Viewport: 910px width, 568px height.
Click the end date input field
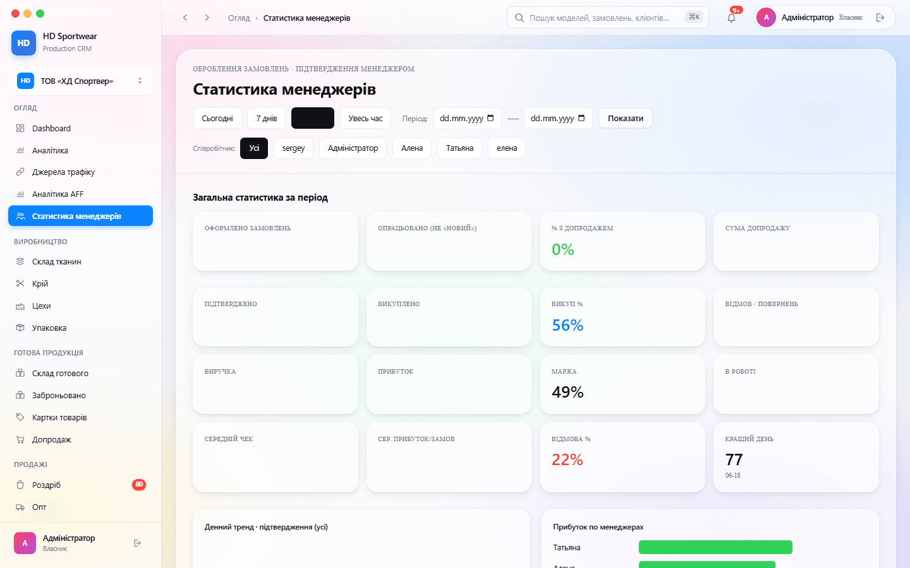558,118
